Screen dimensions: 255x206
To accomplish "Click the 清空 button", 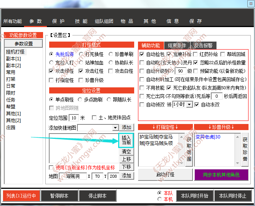I will (x=127, y=152).
